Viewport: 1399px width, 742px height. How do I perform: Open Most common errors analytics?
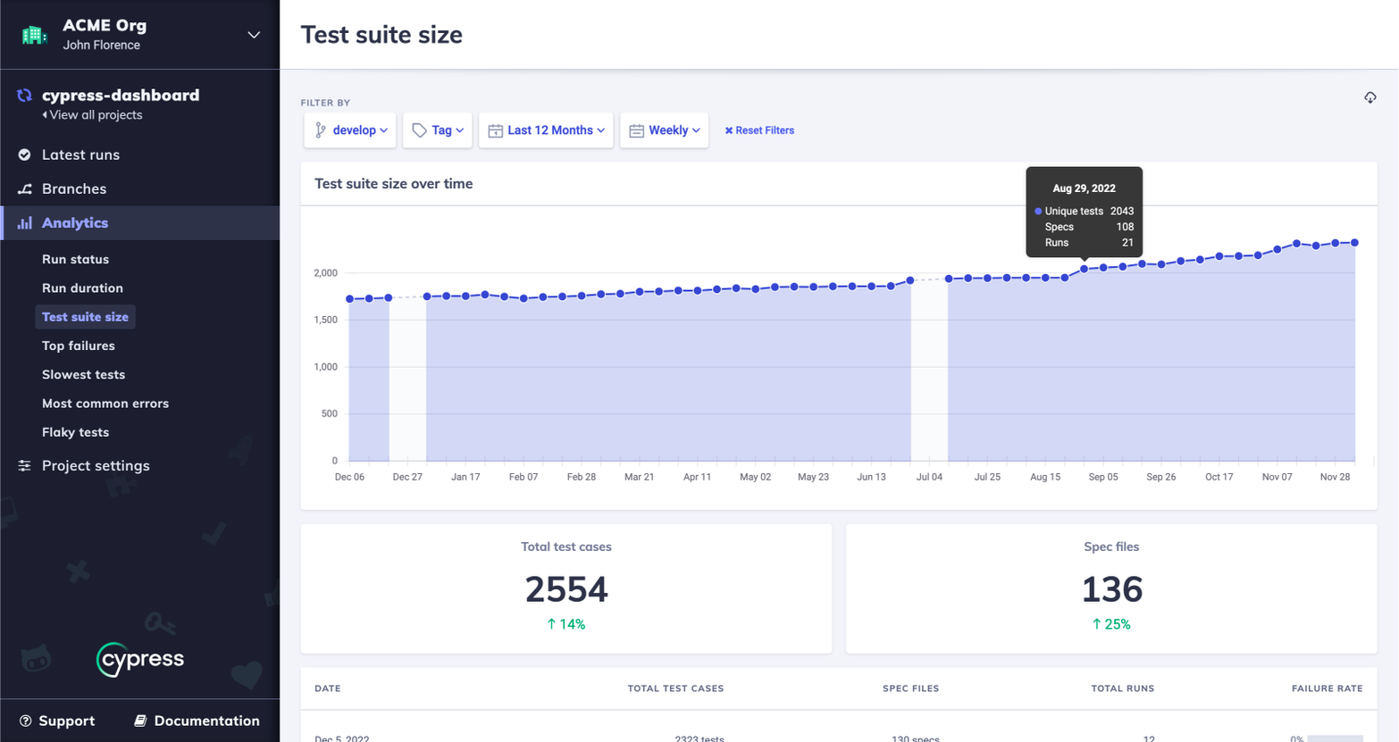tap(105, 404)
